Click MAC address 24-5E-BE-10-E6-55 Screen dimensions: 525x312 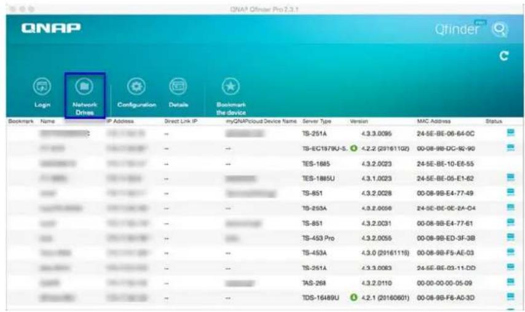point(445,164)
